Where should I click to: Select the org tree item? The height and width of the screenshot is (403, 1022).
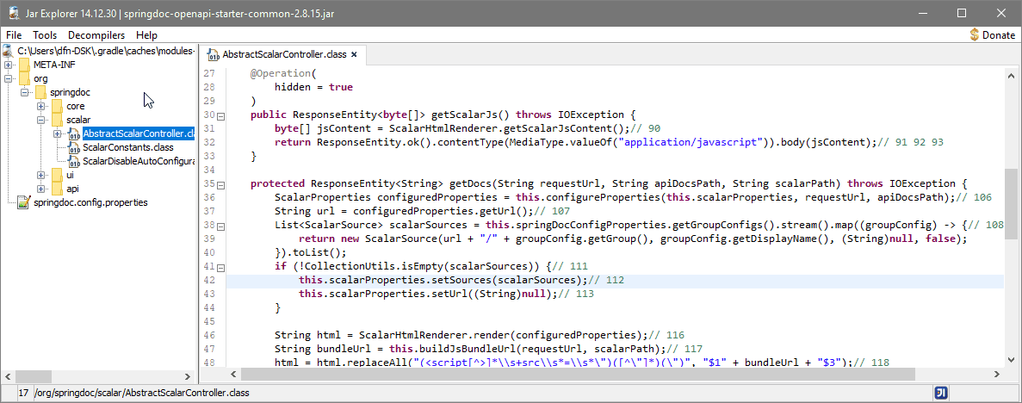(40, 78)
